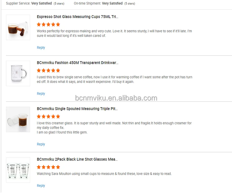Viewport: 232px width, 195px height.
Task: Open Espresso Shot Glass Measuring Cups 75ML title
Action: (x=77, y=17)
